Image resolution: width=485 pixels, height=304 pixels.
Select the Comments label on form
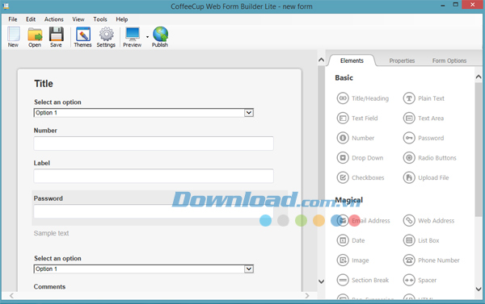point(49,287)
